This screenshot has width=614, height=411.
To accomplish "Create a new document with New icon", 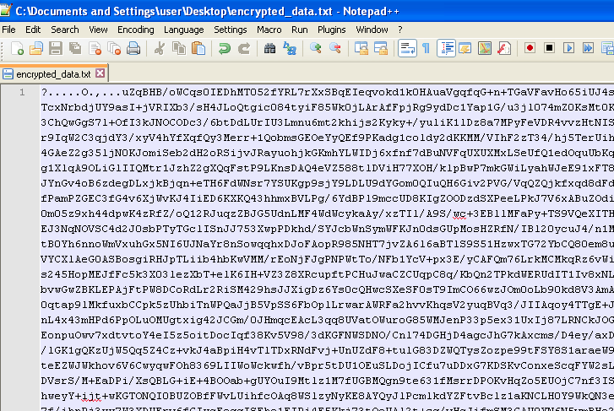I will pyautogui.click(x=17, y=49).
